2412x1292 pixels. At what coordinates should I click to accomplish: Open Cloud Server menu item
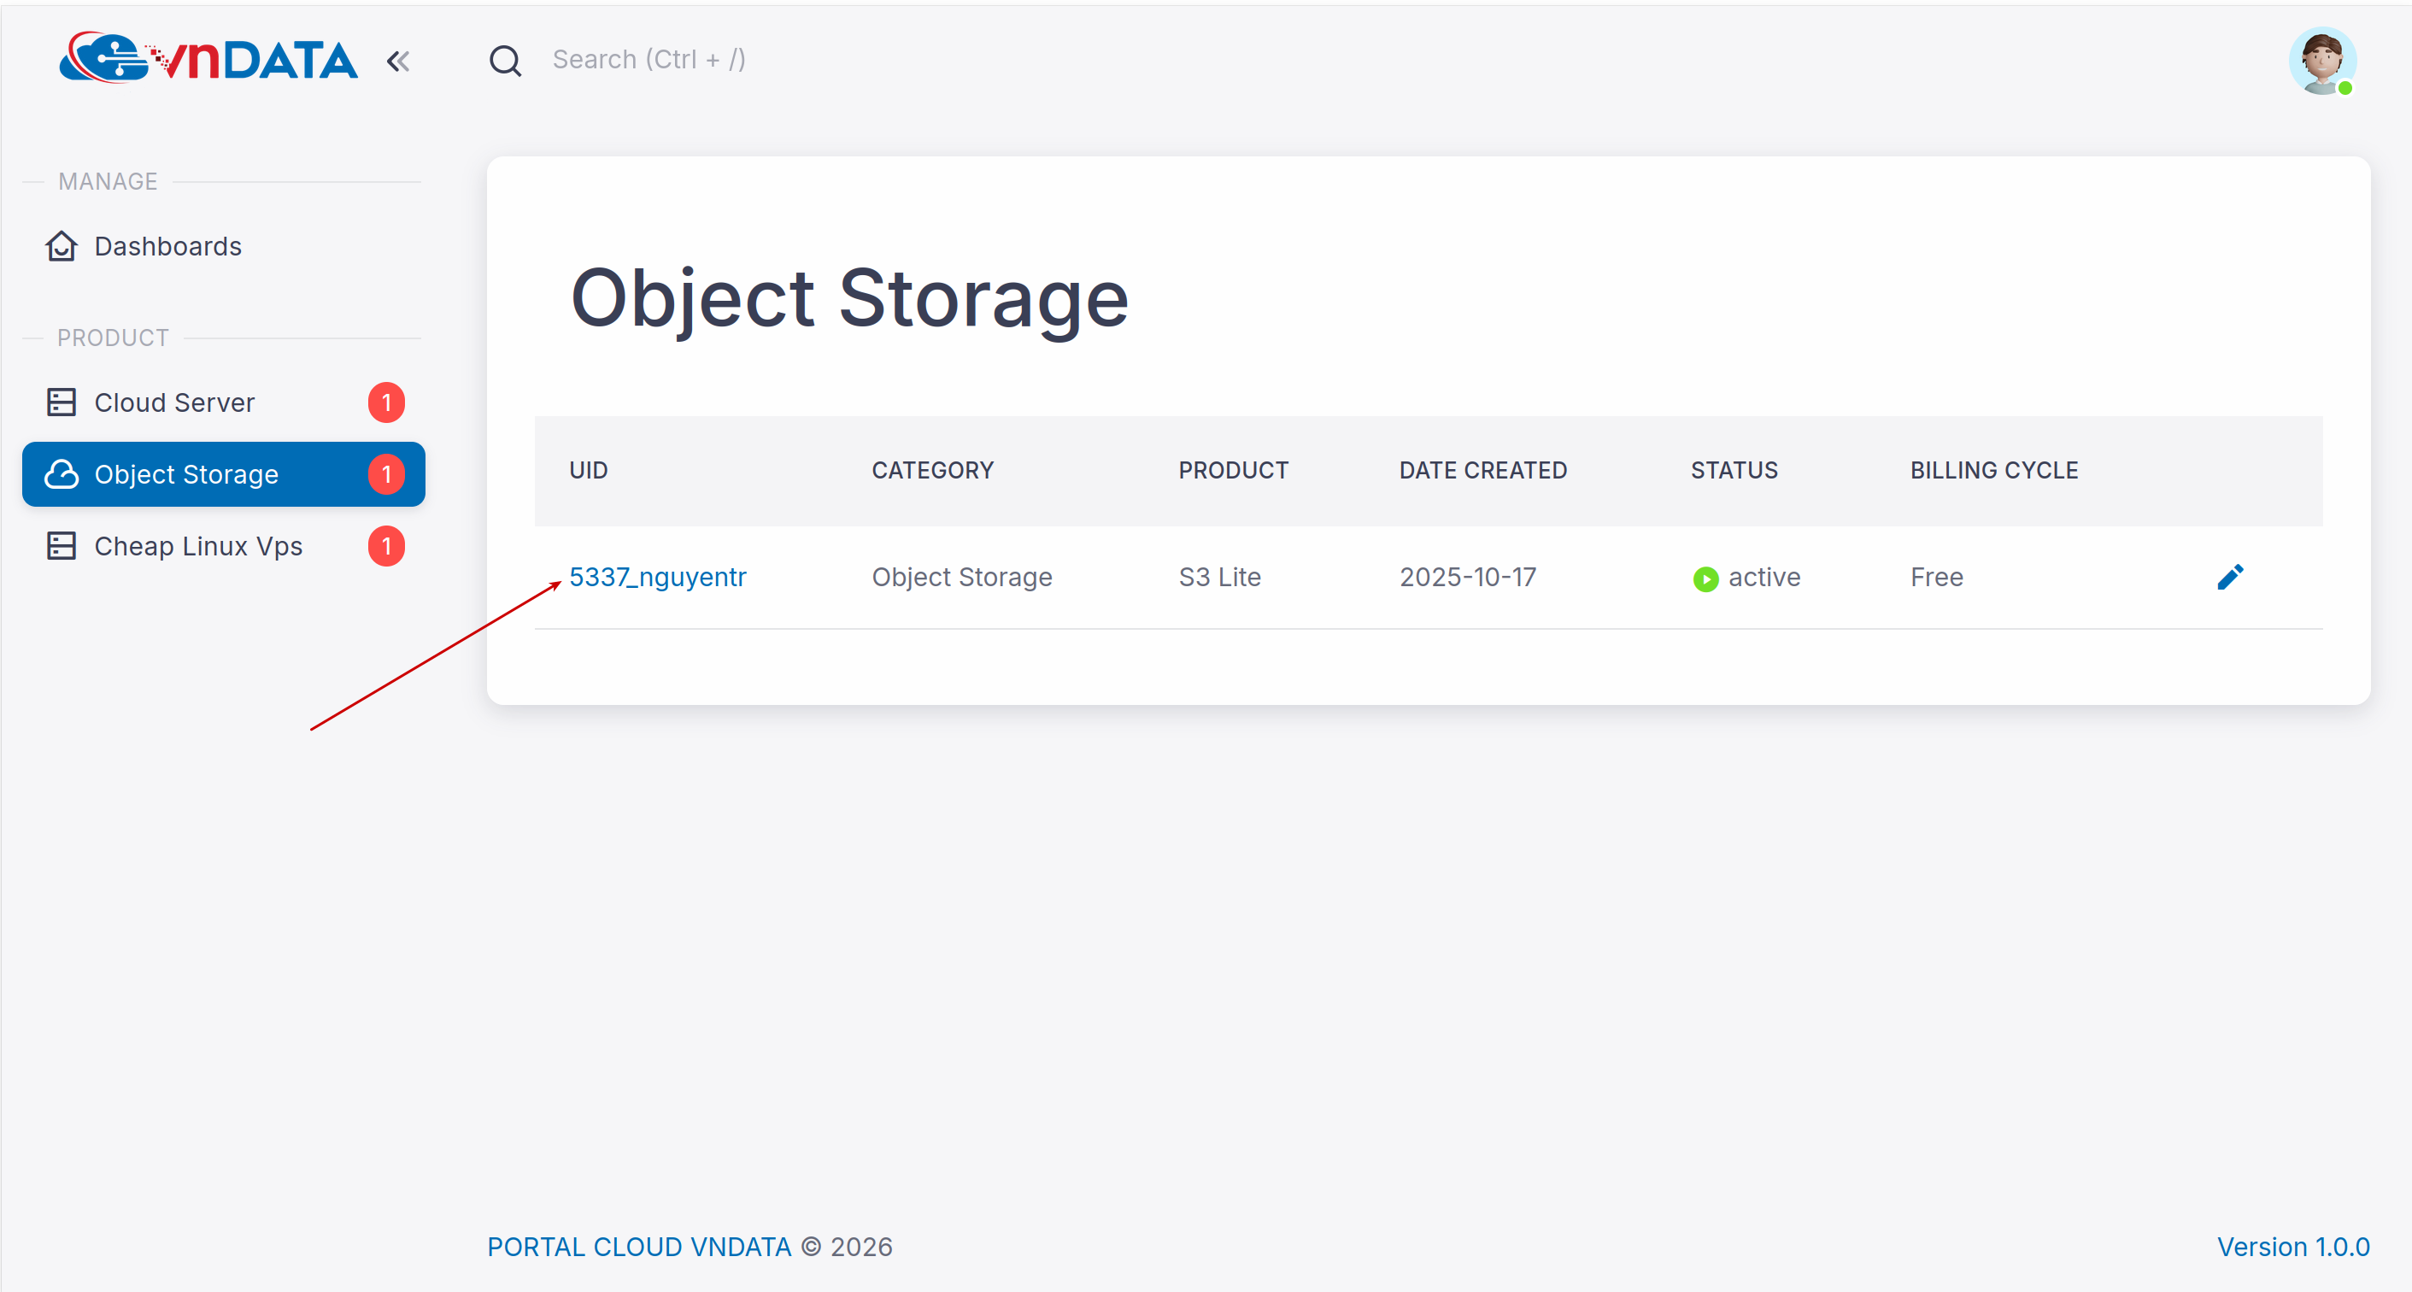coord(175,402)
